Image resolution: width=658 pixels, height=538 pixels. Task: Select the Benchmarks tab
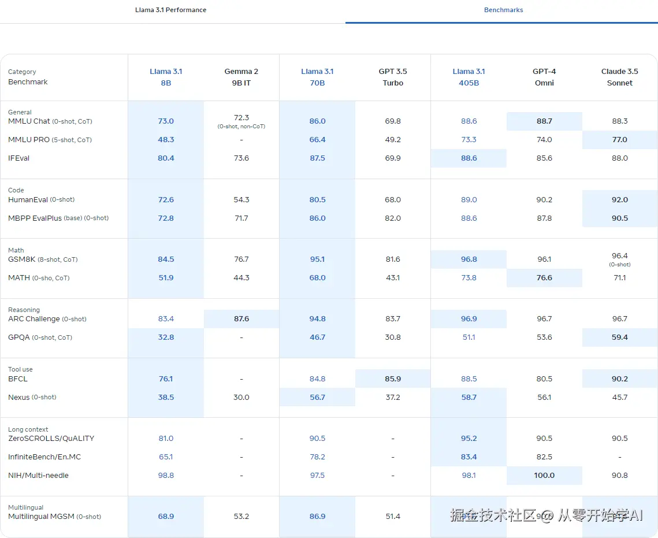pyautogui.click(x=503, y=10)
